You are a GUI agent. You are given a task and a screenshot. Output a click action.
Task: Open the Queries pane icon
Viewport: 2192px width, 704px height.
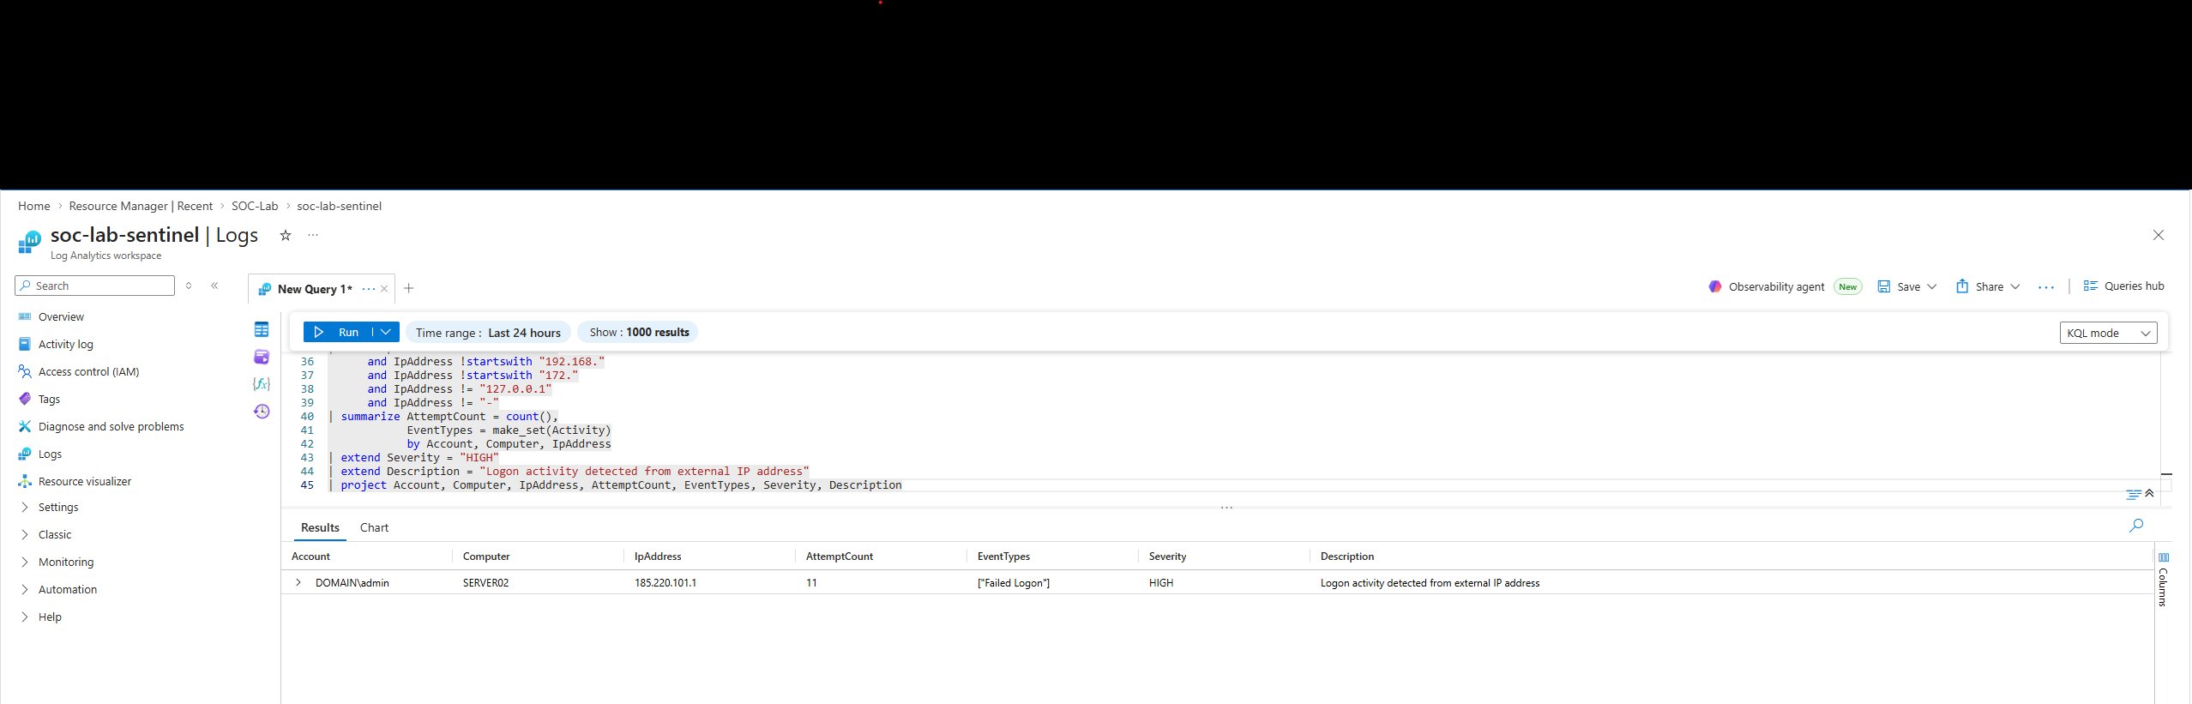point(262,357)
